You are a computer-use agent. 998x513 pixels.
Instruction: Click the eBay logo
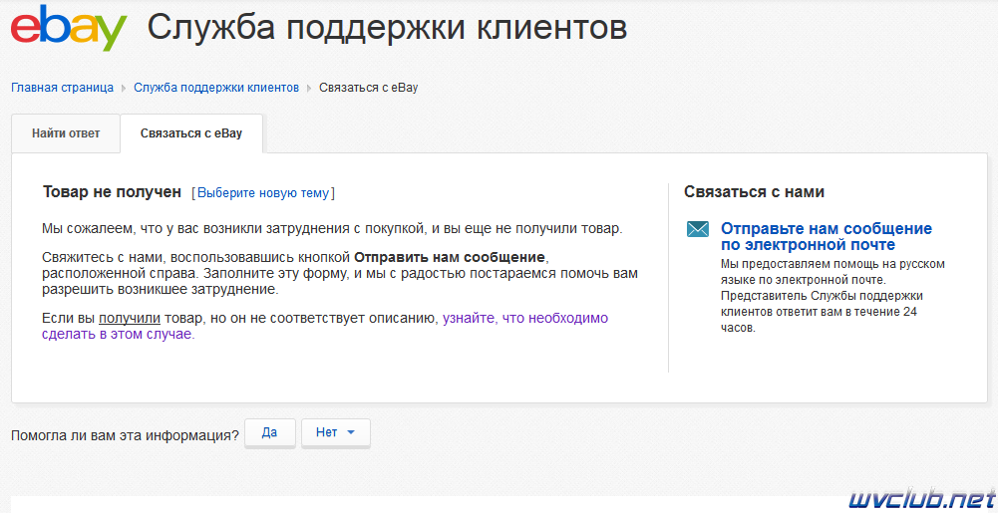pyautogui.click(x=68, y=28)
